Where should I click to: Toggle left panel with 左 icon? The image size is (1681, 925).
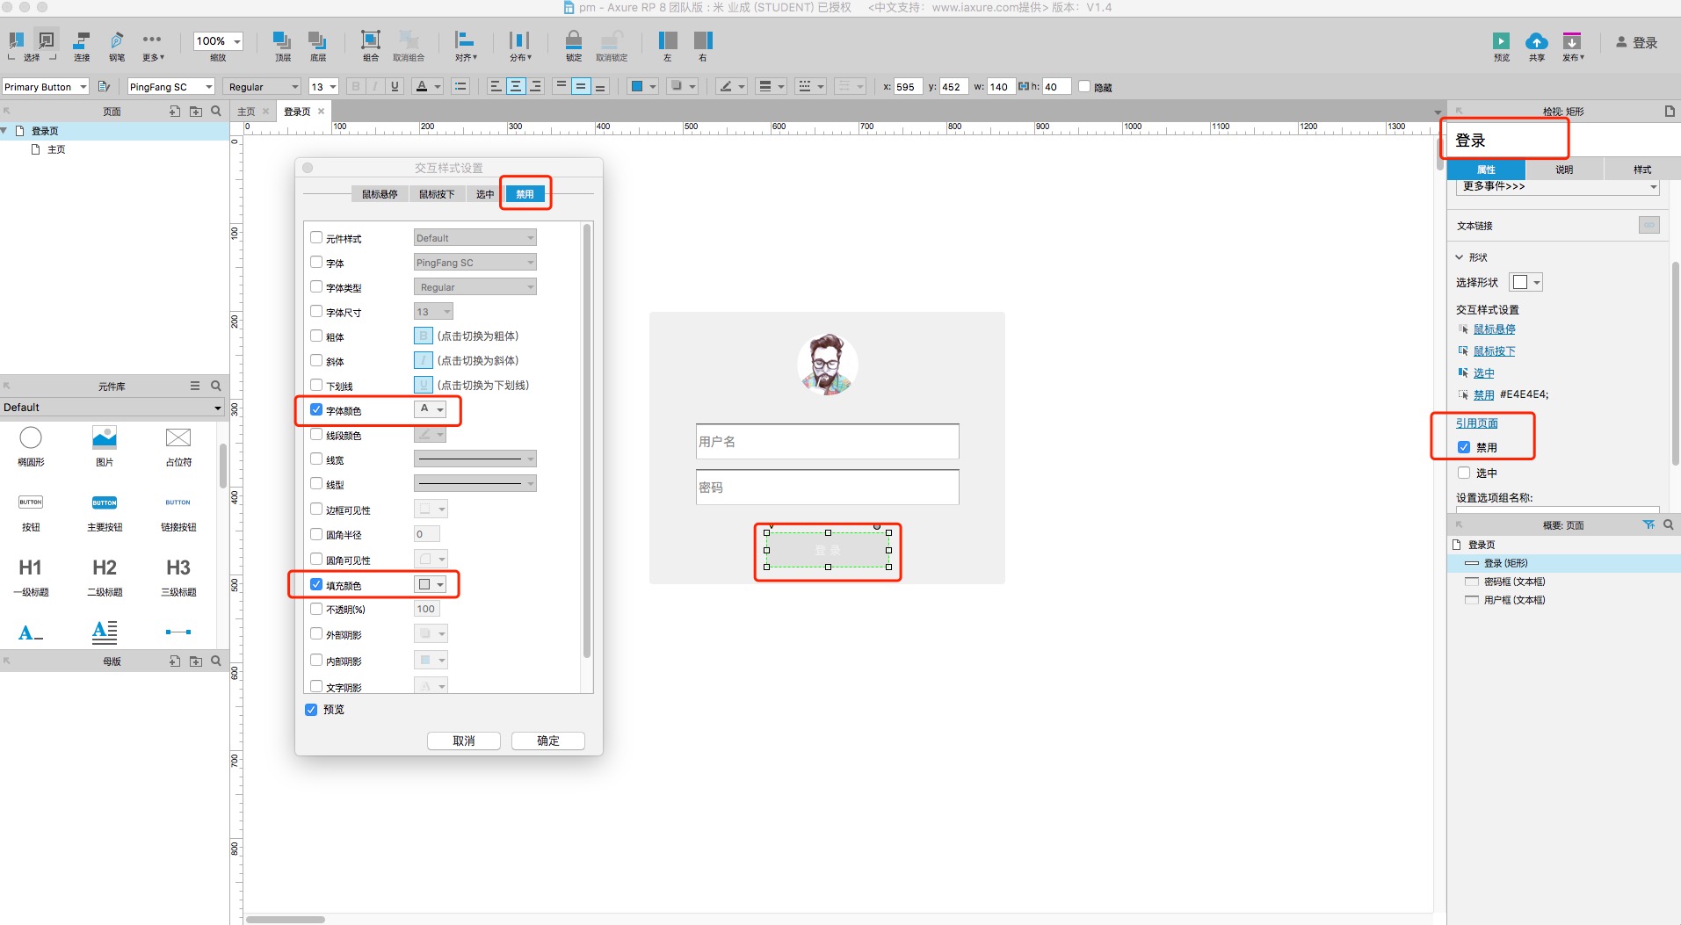click(x=668, y=40)
